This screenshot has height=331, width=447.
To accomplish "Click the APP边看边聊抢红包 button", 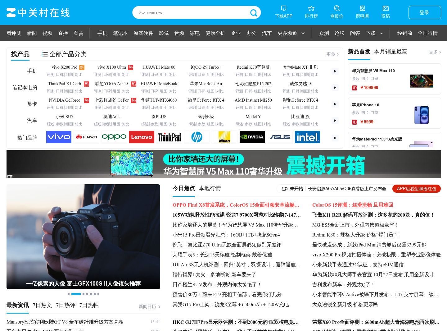I will (x=417, y=189).
